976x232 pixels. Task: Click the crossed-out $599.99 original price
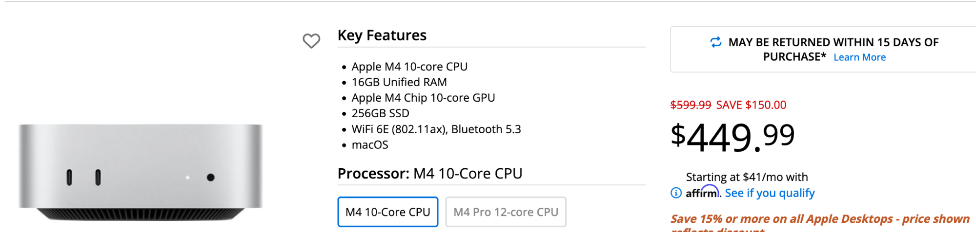[x=691, y=105]
